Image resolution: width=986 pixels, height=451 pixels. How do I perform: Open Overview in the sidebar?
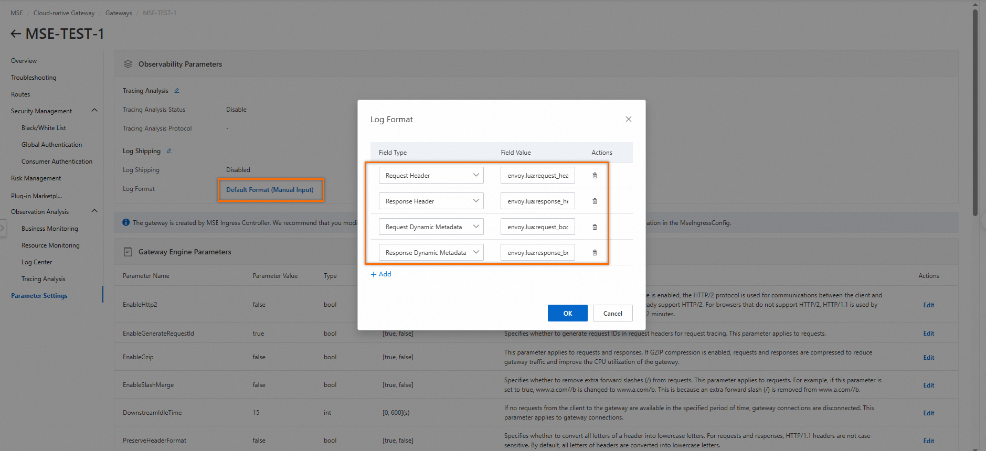click(x=24, y=61)
